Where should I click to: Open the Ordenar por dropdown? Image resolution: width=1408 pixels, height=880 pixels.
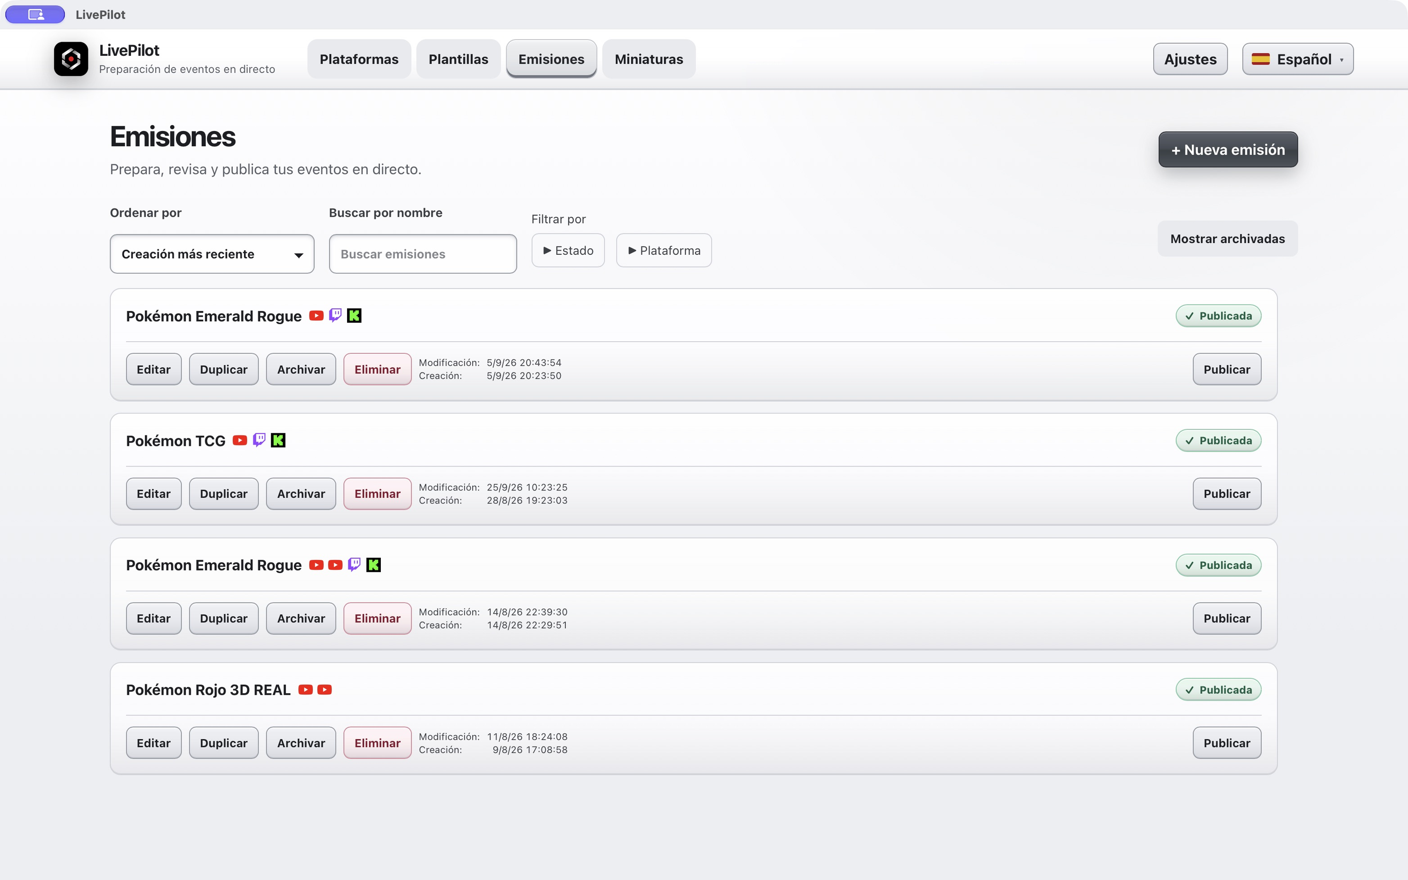click(x=212, y=254)
